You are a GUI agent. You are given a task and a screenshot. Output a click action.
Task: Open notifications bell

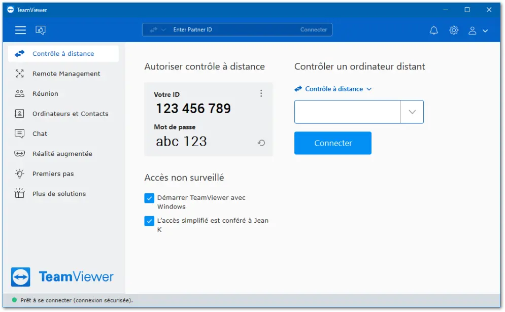click(x=434, y=30)
